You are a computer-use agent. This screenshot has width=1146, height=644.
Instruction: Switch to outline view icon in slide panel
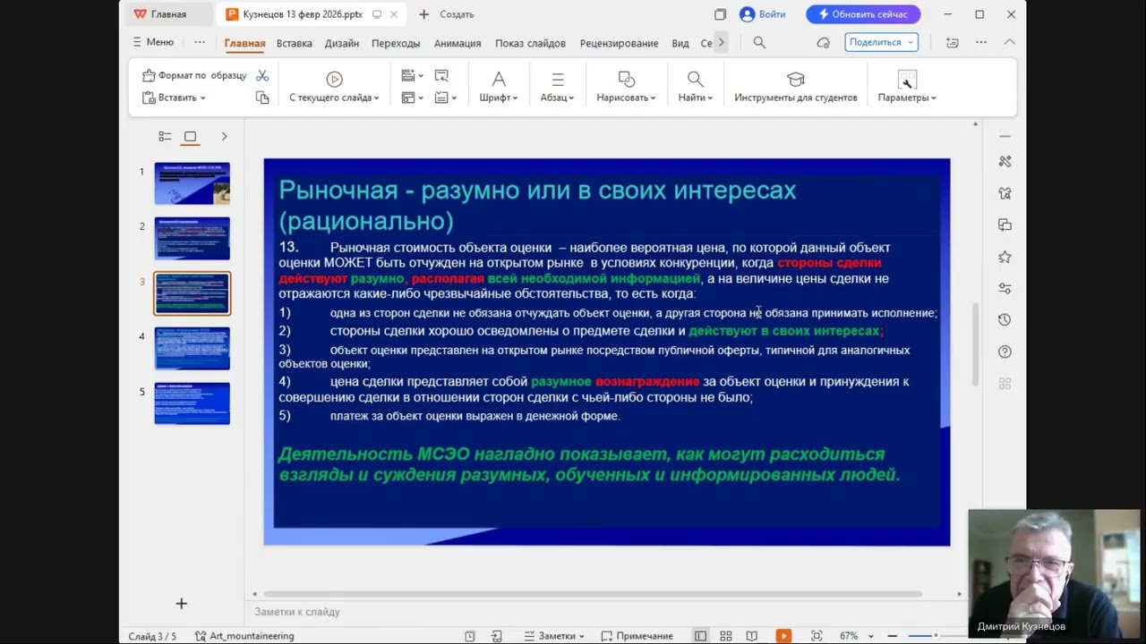tap(165, 137)
